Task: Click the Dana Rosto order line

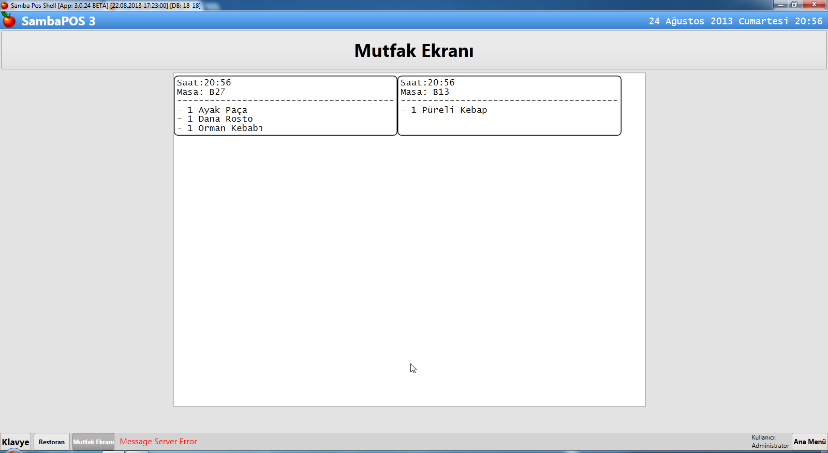Action: click(225, 119)
